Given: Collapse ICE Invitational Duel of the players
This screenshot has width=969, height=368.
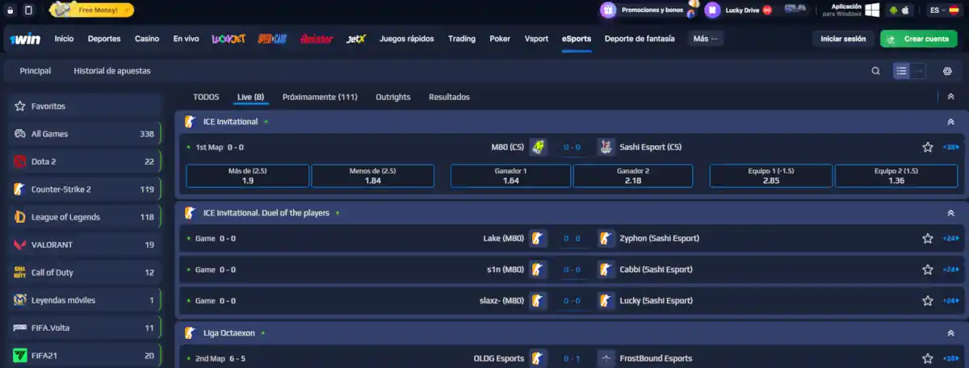Looking at the screenshot, I should pos(950,213).
